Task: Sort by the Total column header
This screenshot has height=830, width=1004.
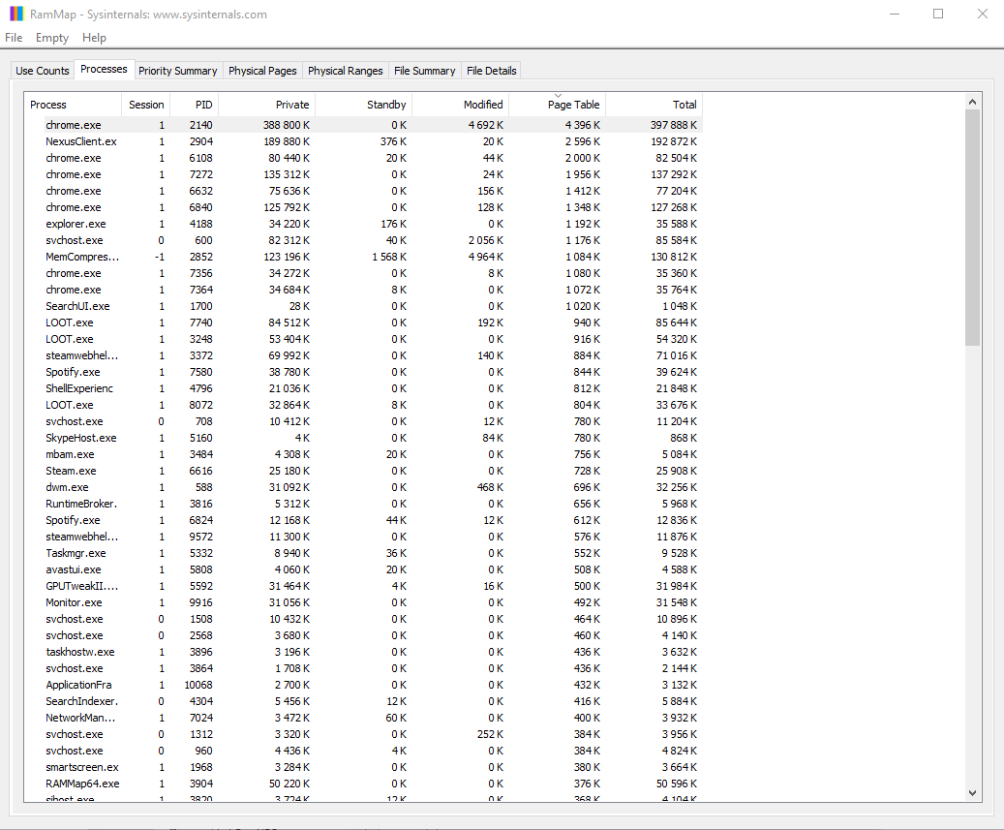Action: tap(654, 105)
